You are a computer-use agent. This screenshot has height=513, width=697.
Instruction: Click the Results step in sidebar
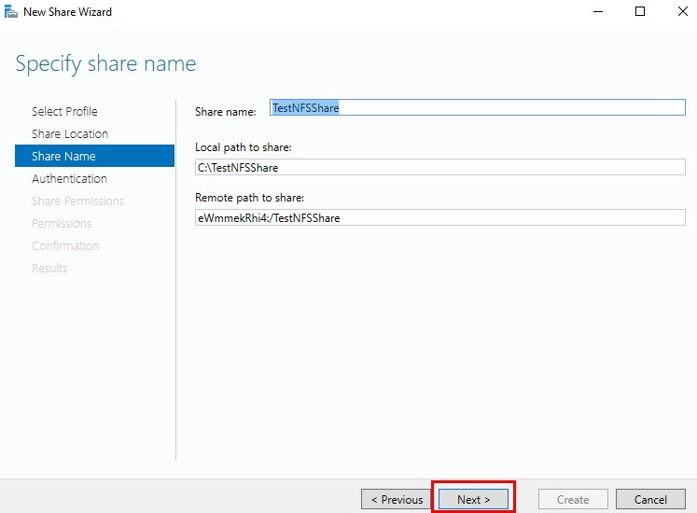tap(49, 268)
